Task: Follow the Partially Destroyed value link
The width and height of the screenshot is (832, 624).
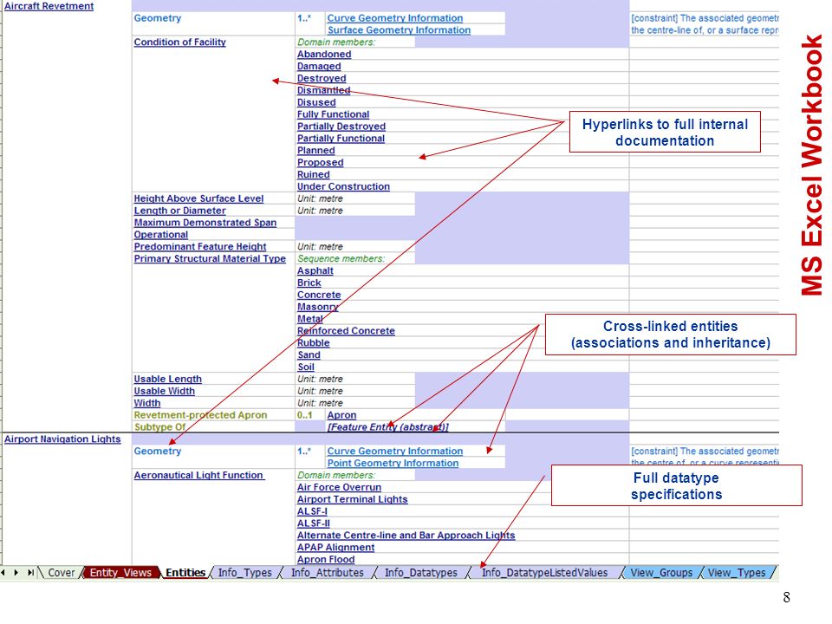Action: tap(341, 127)
